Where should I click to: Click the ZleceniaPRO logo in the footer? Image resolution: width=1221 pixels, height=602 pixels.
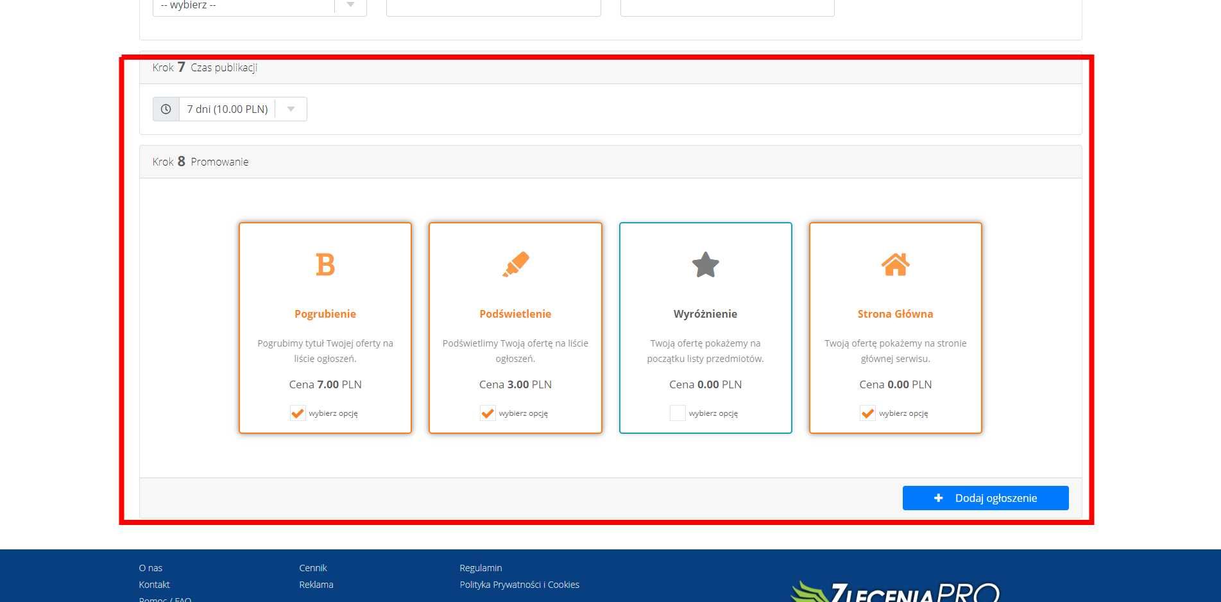[x=895, y=590]
